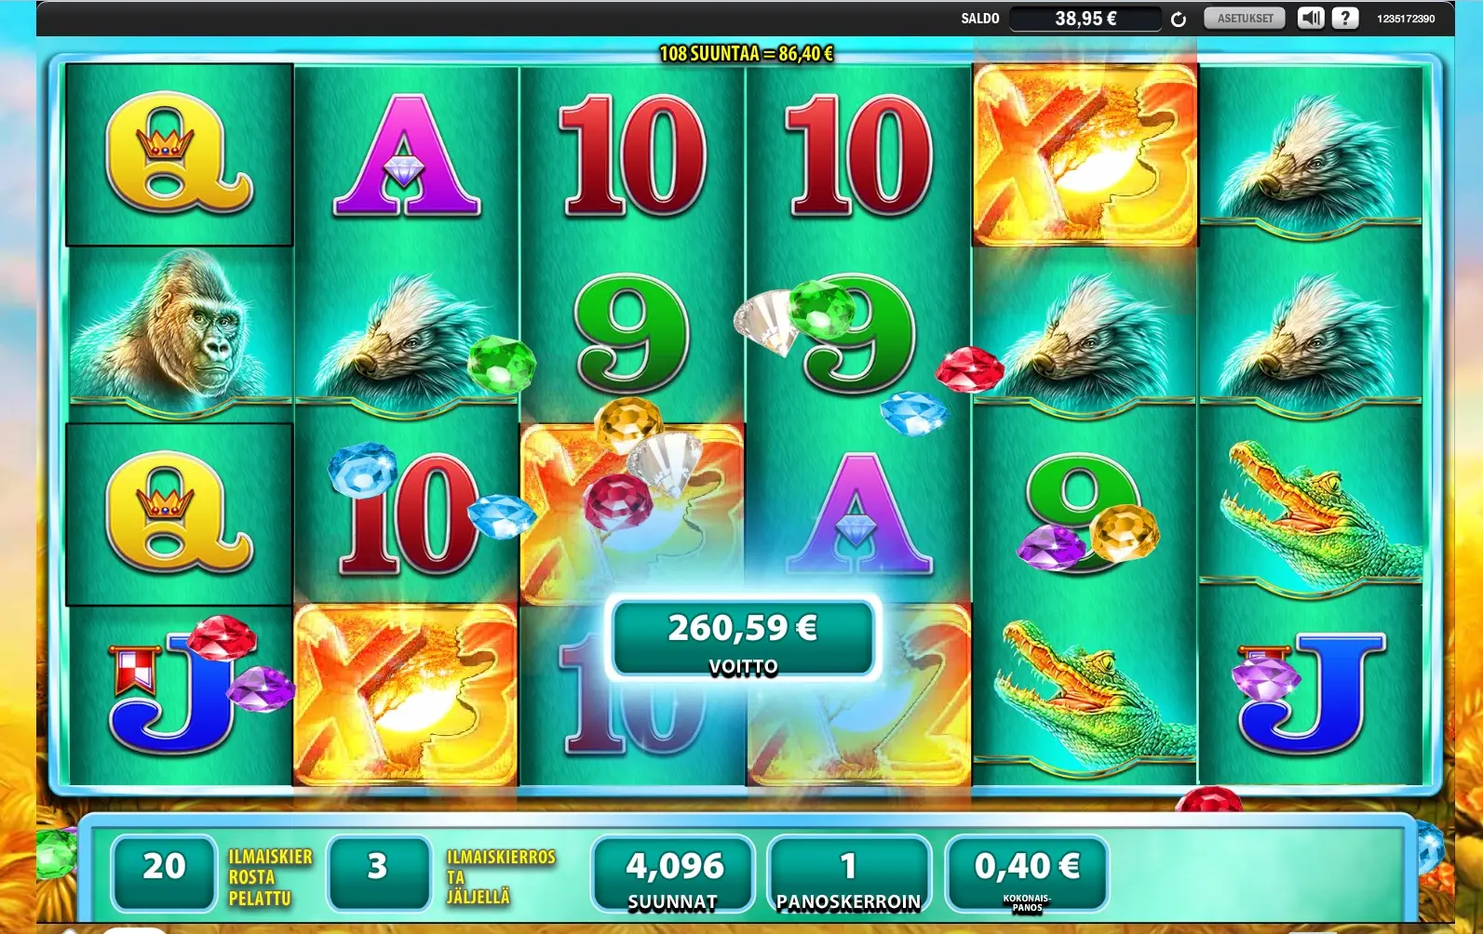Click the 3 free spins remaining counter

[x=379, y=874]
